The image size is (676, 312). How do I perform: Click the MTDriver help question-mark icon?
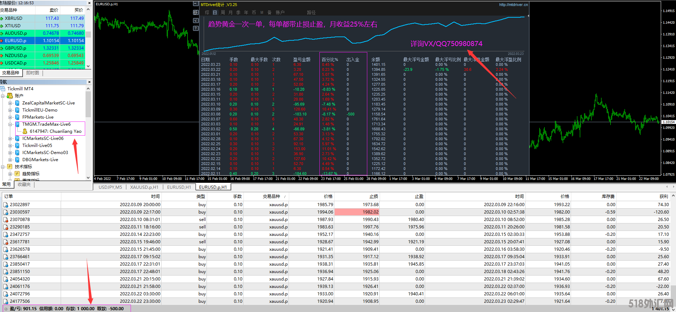tap(196, 28)
